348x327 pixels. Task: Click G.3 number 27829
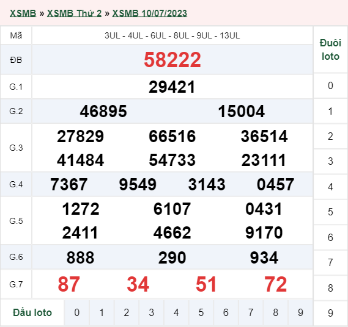click(80, 136)
